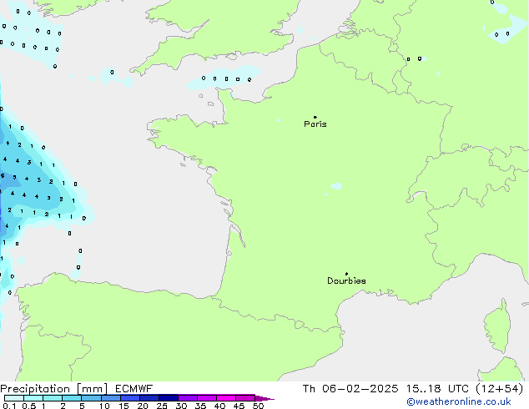Pick the 30–35 mm purple swatch
The height and width of the screenshot is (409, 529).
187,398
